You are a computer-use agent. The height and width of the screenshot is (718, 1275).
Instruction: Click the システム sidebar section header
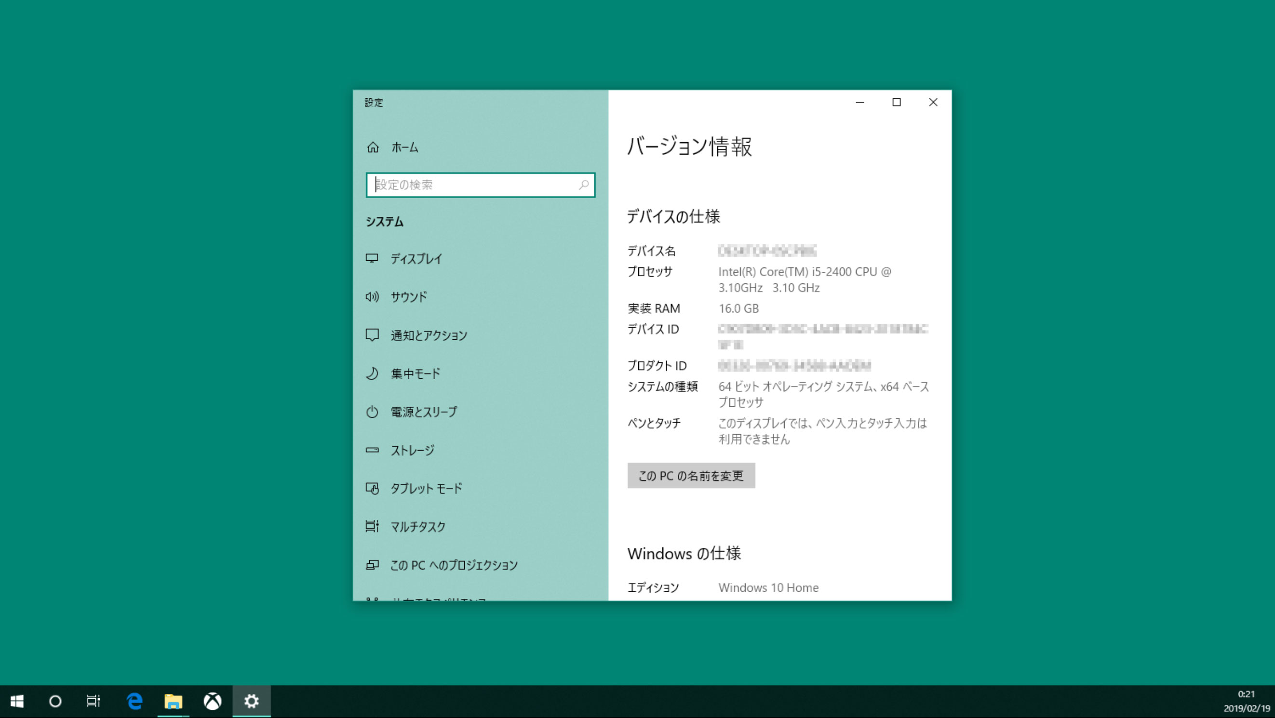click(385, 222)
